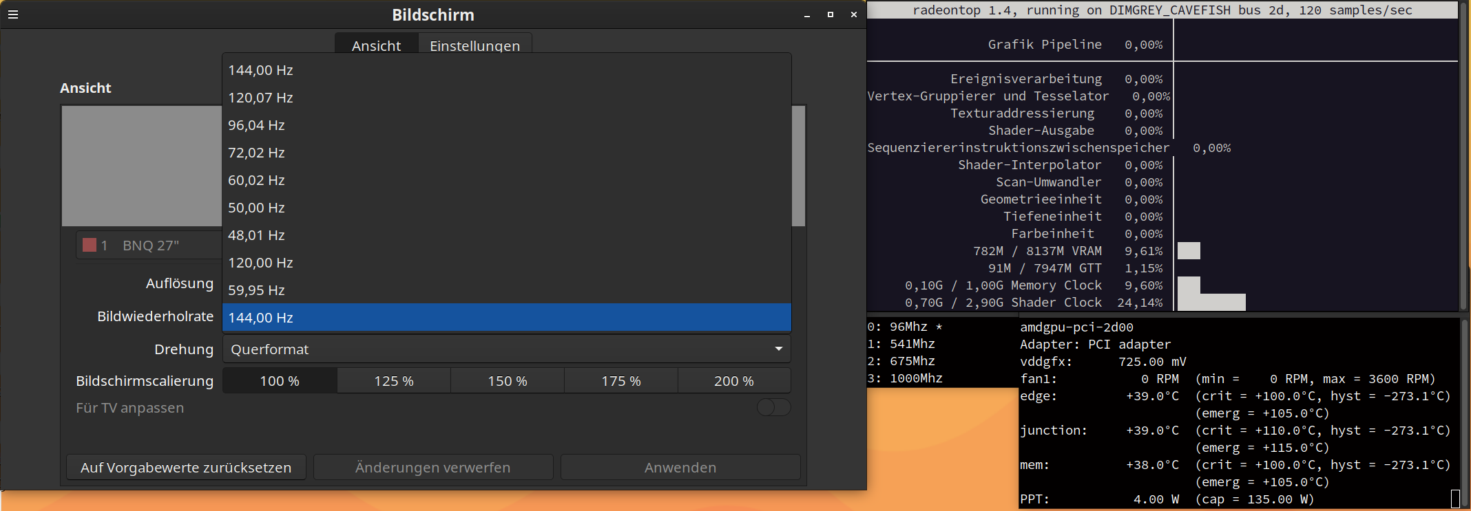Viewport: 1471px width, 511px height.
Task: Choose 59,95 Hz refresh rate
Action: pyautogui.click(x=507, y=290)
